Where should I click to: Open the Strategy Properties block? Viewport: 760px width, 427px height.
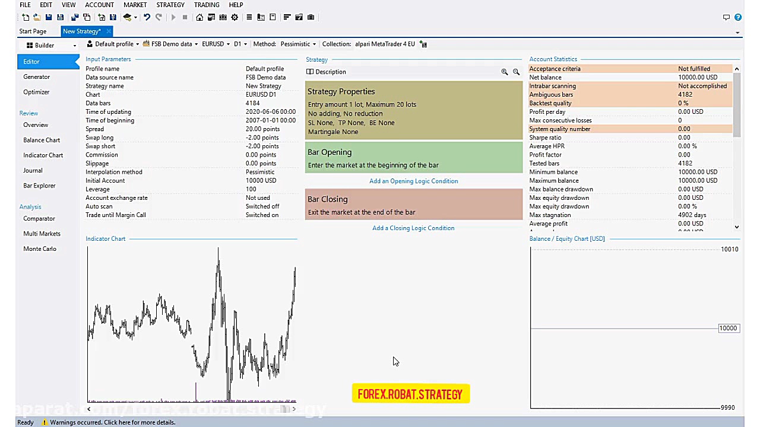click(413, 111)
